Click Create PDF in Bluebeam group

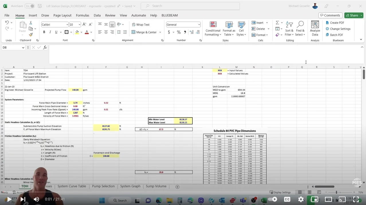coord(335,23)
